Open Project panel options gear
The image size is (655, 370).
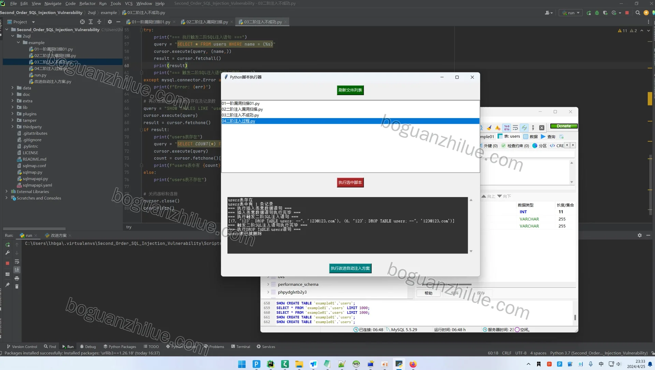click(110, 22)
